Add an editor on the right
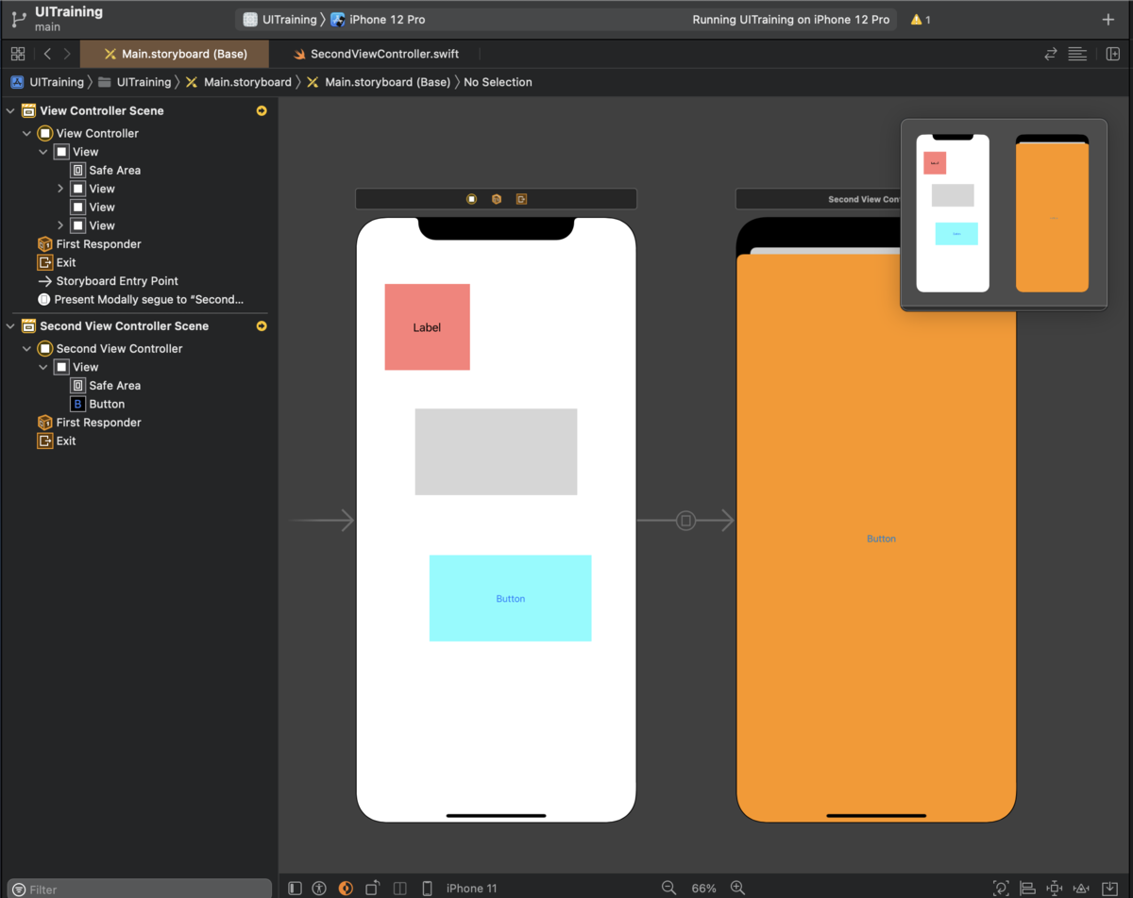 pos(1113,54)
